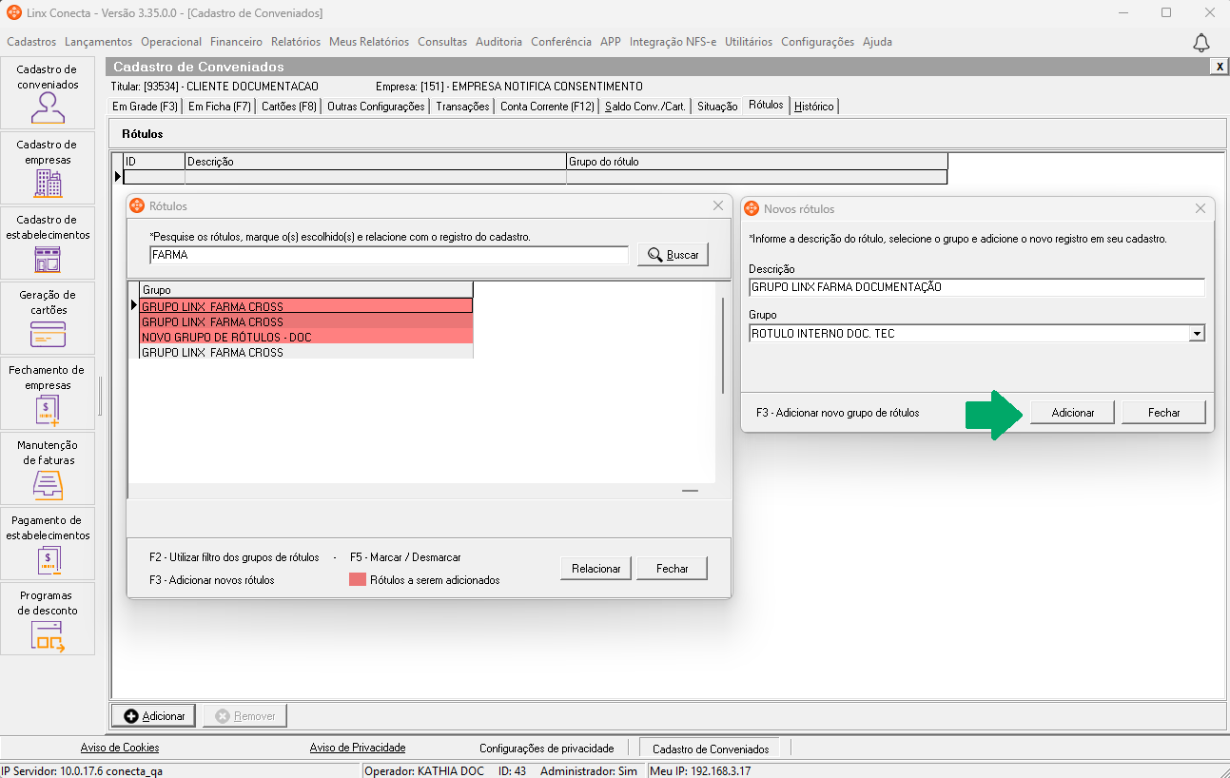The width and height of the screenshot is (1230, 778).
Task: Switch to the Outras Configurações tab
Action: 376,107
